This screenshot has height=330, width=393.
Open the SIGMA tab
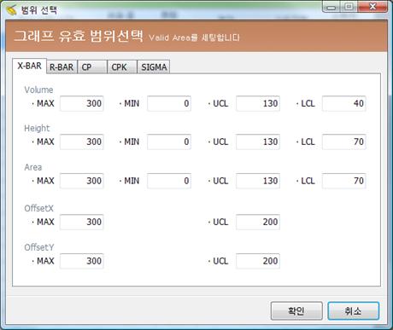[154, 67]
